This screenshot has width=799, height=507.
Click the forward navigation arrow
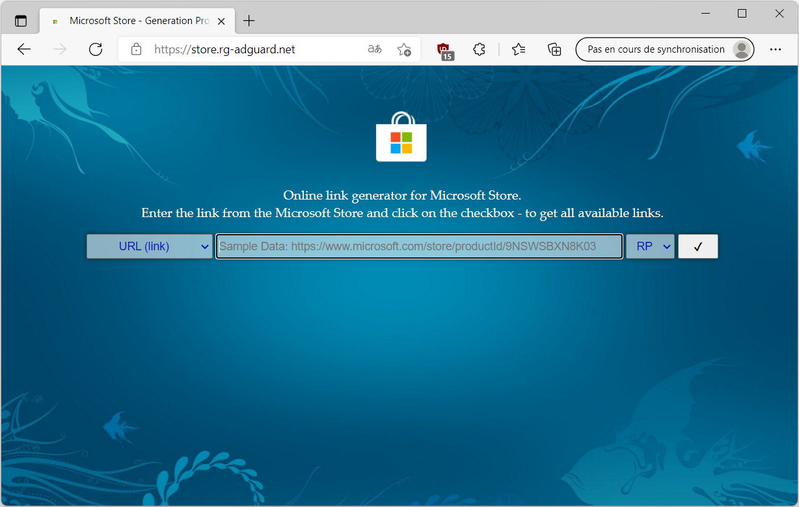[x=60, y=49]
